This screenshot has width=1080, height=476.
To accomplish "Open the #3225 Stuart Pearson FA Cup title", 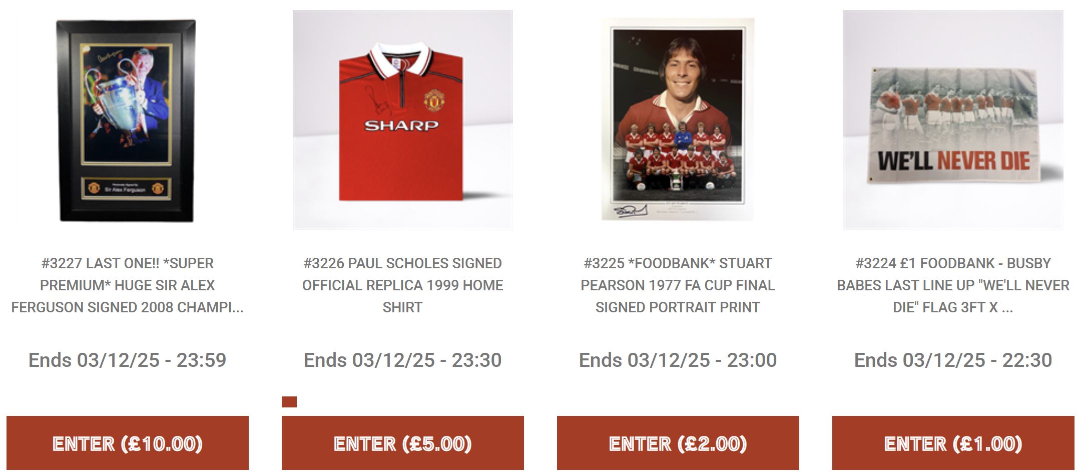I will (x=678, y=285).
